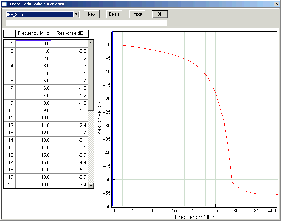Open the IRF Same curve dropdown
Image resolution: width=281 pixels, height=221 pixels.
tap(76, 14)
